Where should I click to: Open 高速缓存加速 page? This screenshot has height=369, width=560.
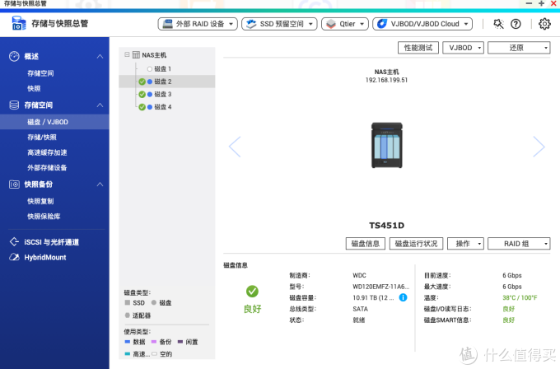point(47,152)
